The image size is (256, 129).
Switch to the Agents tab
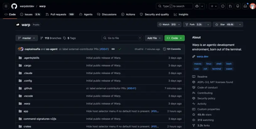pyautogui.click(x=86, y=14)
